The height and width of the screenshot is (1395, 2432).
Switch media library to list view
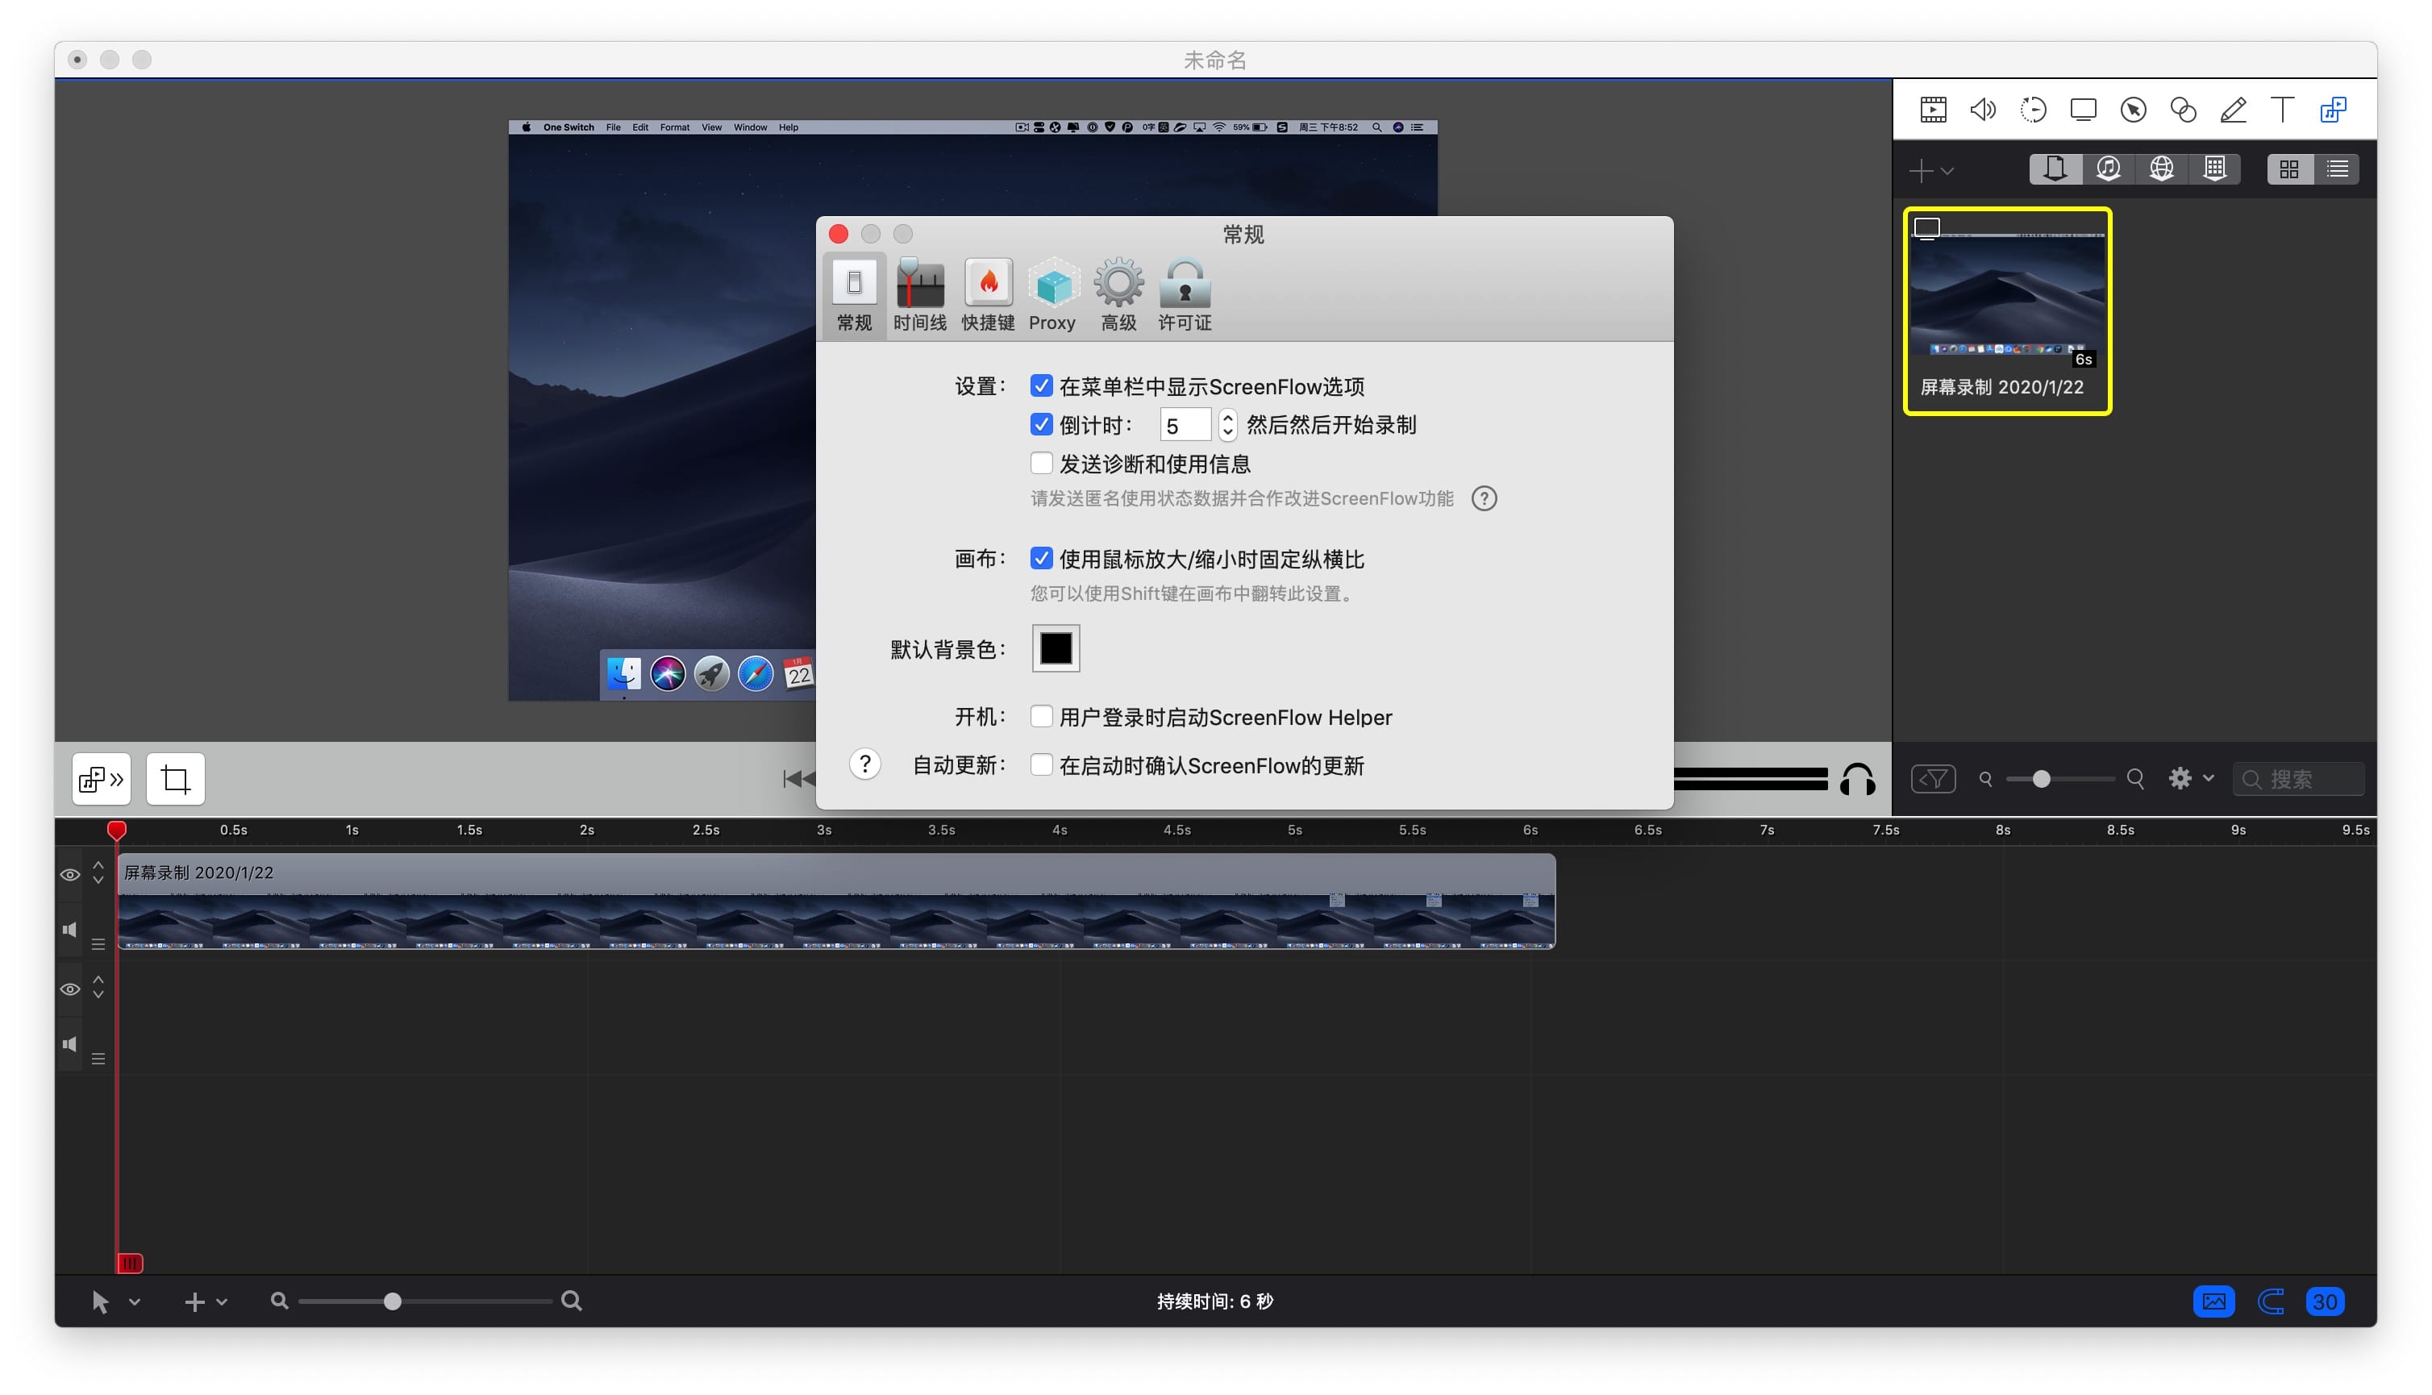(2337, 169)
